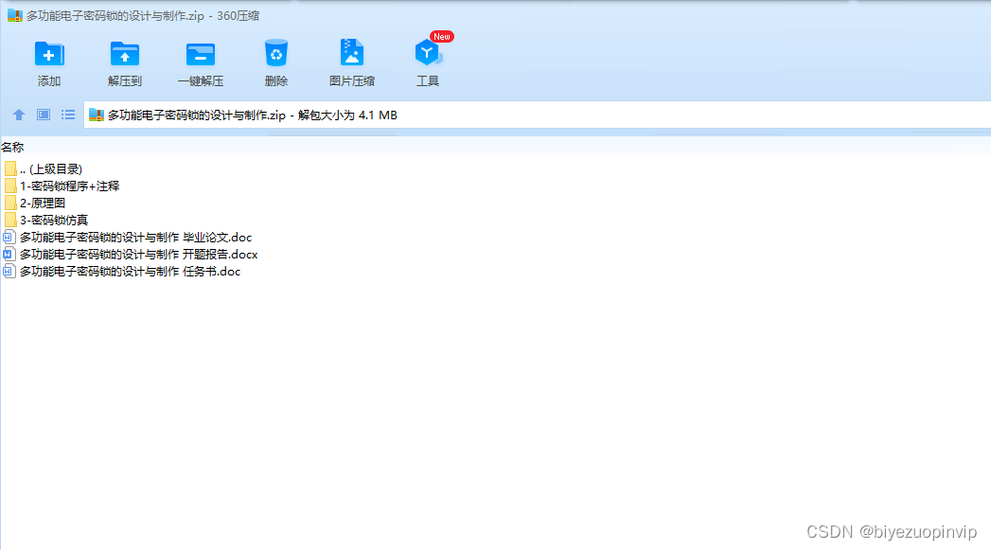The width and height of the screenshot is (991, 550).
Task: Switch to the list view mode button
Action: [x=68, y=115]
